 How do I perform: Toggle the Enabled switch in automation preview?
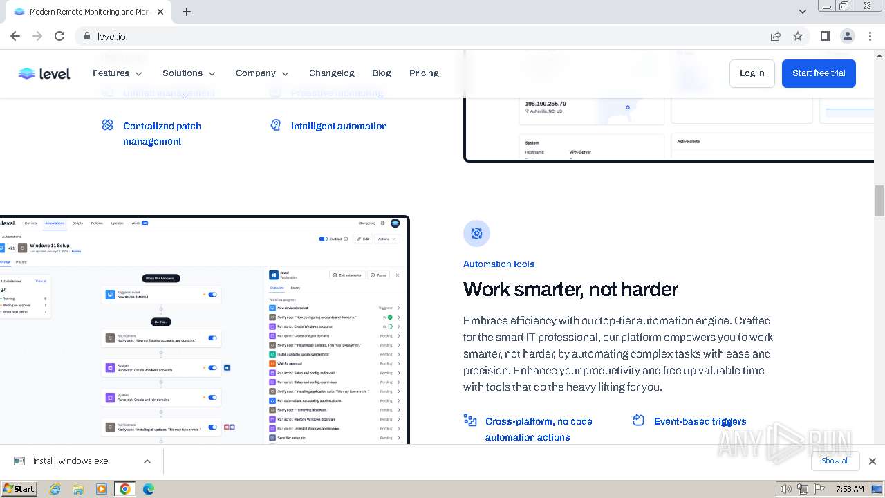point(323,239)
